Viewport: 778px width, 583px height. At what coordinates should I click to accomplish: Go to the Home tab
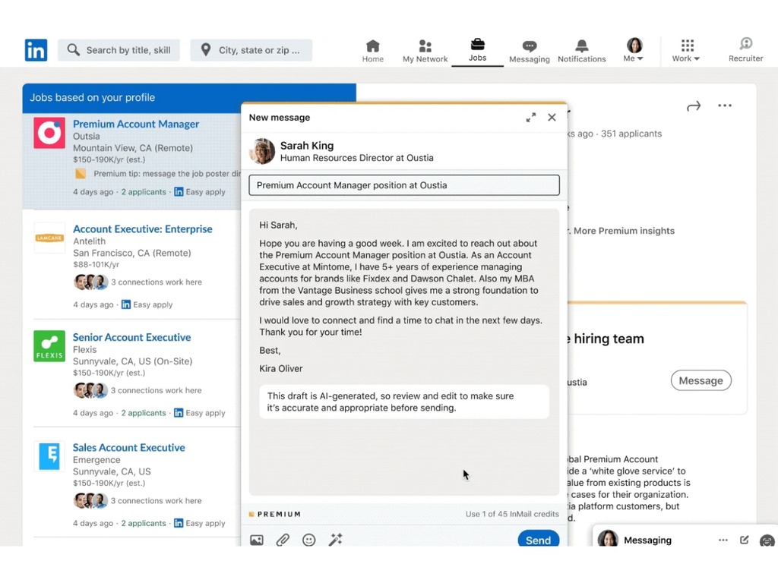click(x=372, y=51)
